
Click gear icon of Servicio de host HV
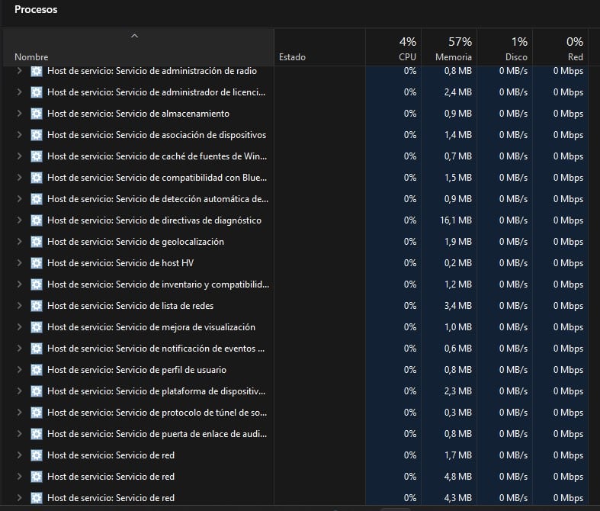click(x=37, y=263)
